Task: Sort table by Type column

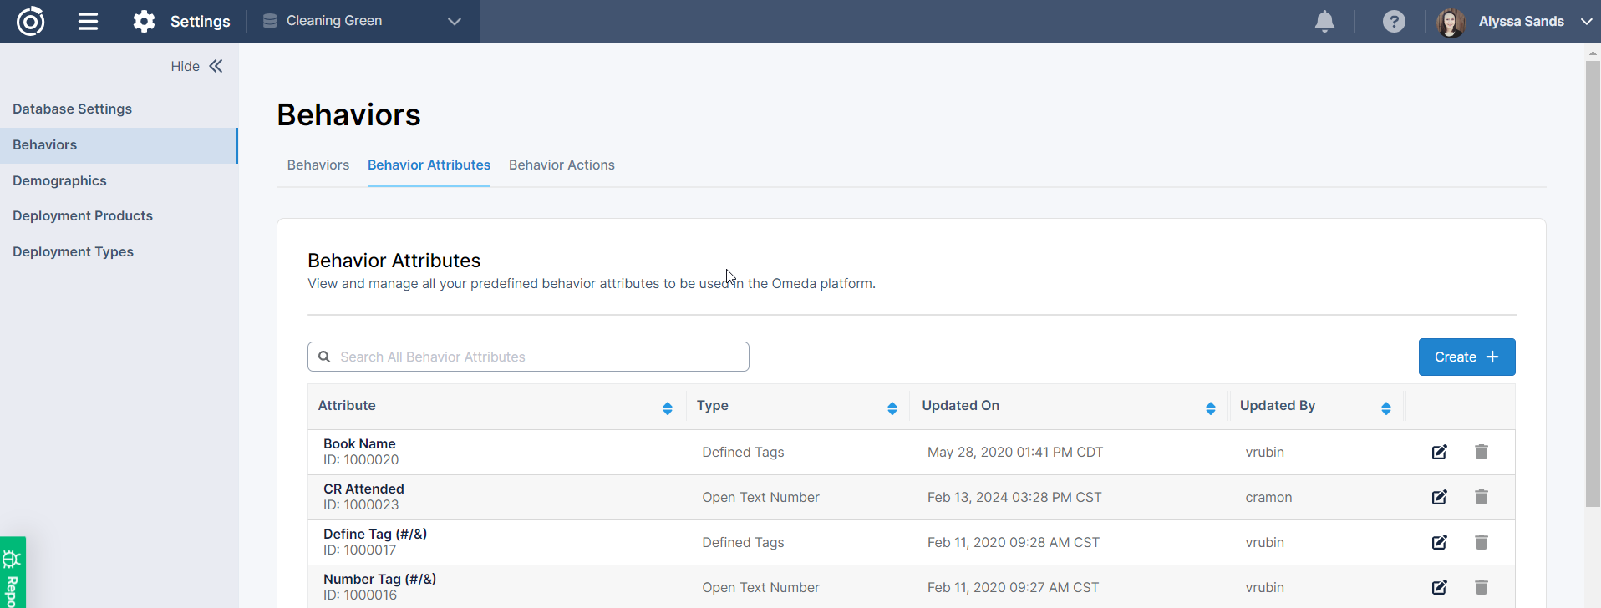Action: 892,408
